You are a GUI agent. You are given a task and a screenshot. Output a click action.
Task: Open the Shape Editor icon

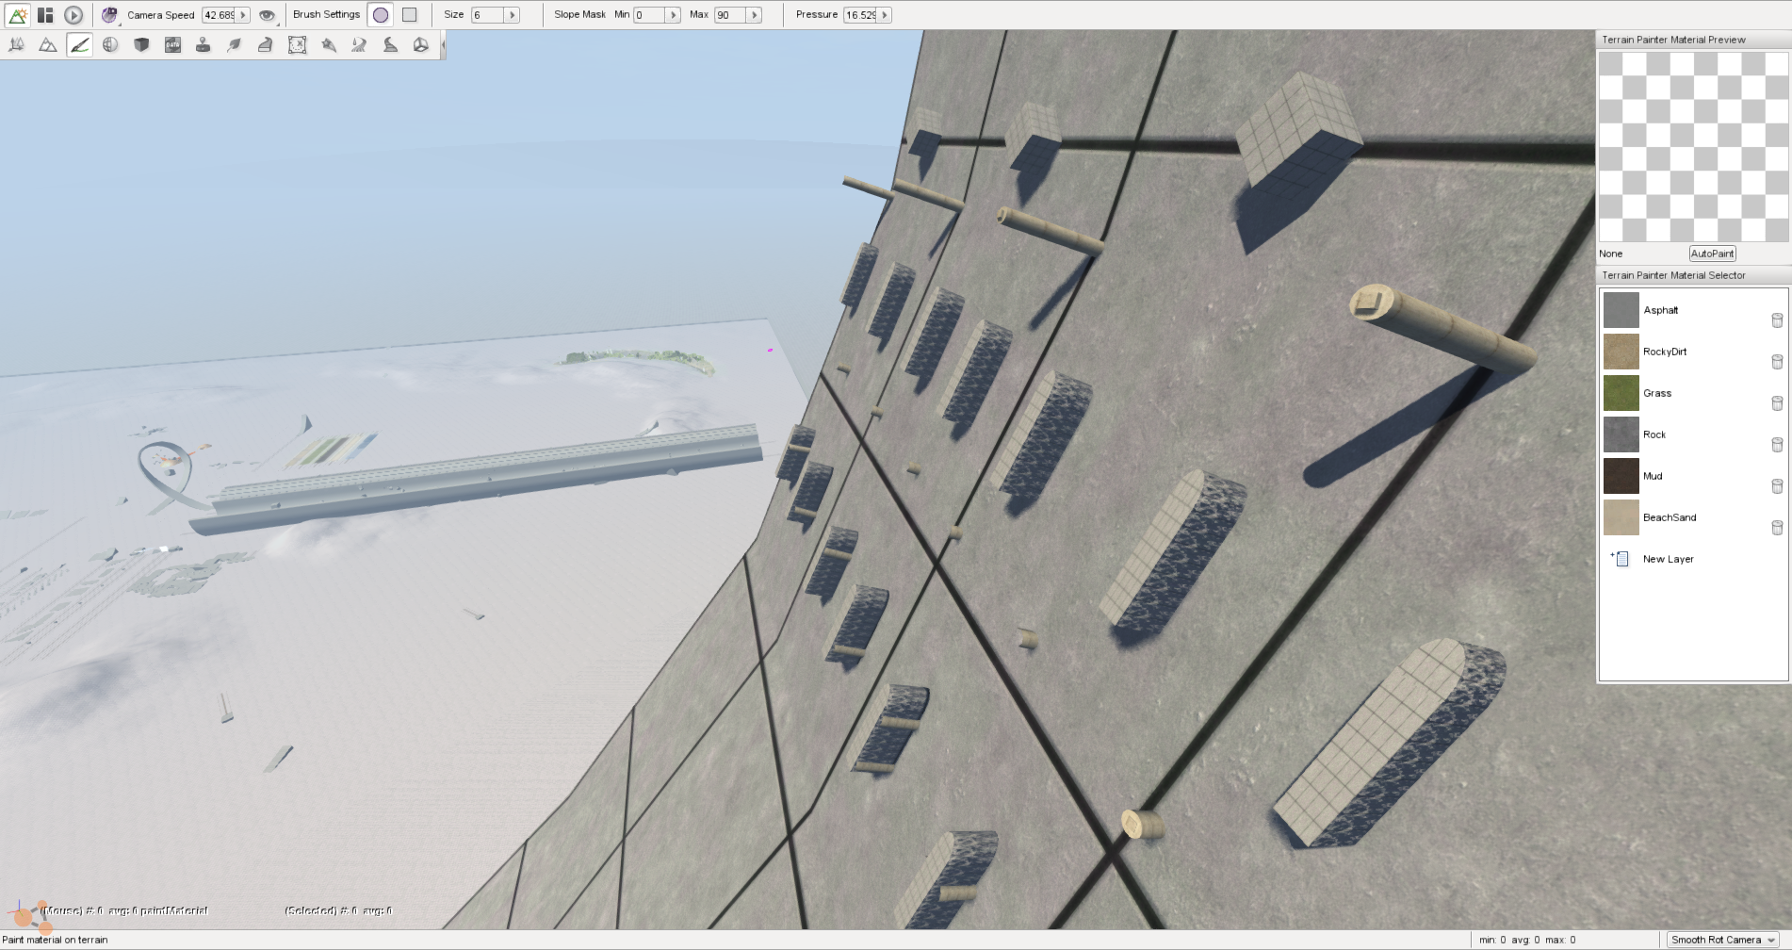[421, 44]
